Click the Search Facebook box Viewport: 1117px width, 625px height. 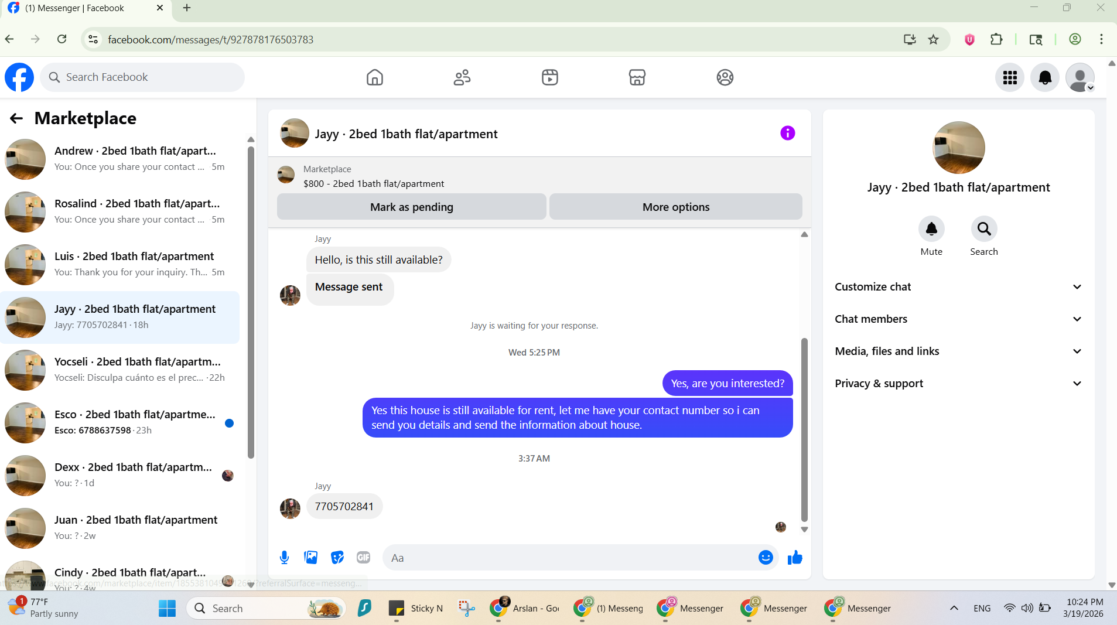[142, 77]
